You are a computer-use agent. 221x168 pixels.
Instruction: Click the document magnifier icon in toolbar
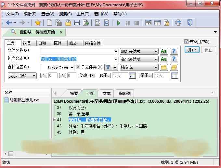[x=97, y=22]
